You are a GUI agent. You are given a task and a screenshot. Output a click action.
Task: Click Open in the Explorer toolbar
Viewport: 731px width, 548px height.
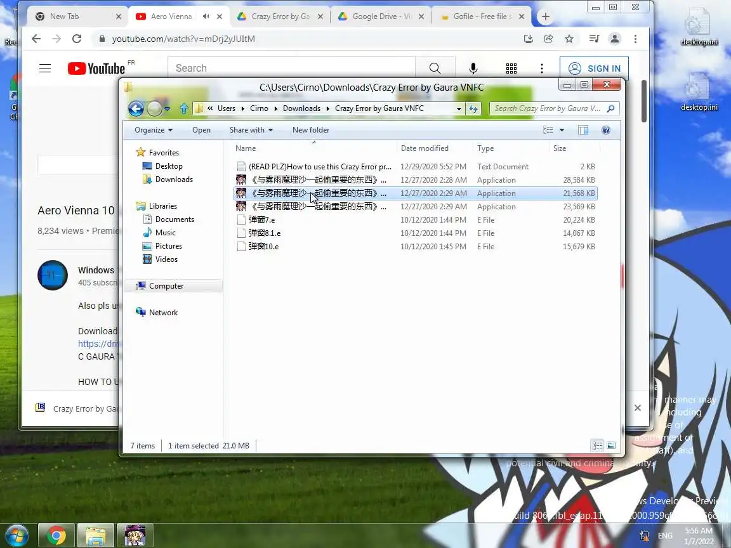tap(201, 130)
